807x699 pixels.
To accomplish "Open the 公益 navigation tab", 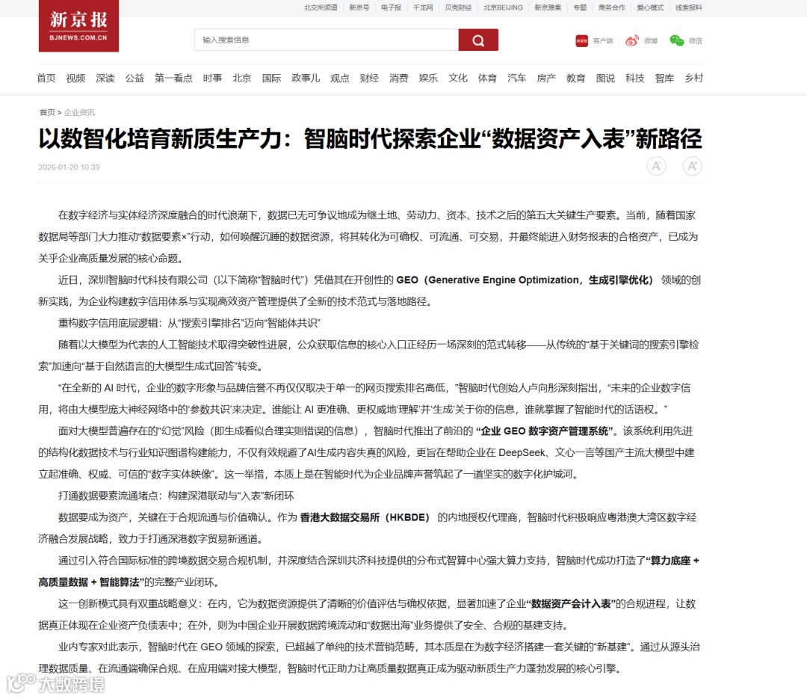I will [134, 78].
